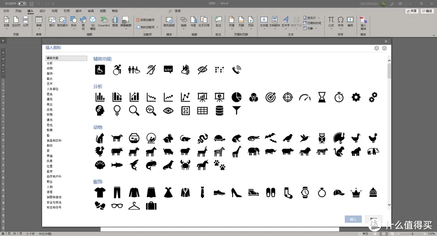Click the smiley face feedback icon
The width and height of the screenshot is (437, 236).
[x=377, y=48]
